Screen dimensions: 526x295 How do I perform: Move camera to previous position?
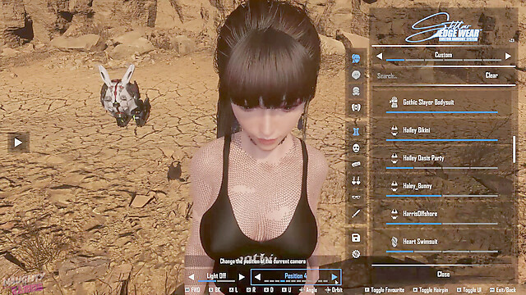pos(257,277)
